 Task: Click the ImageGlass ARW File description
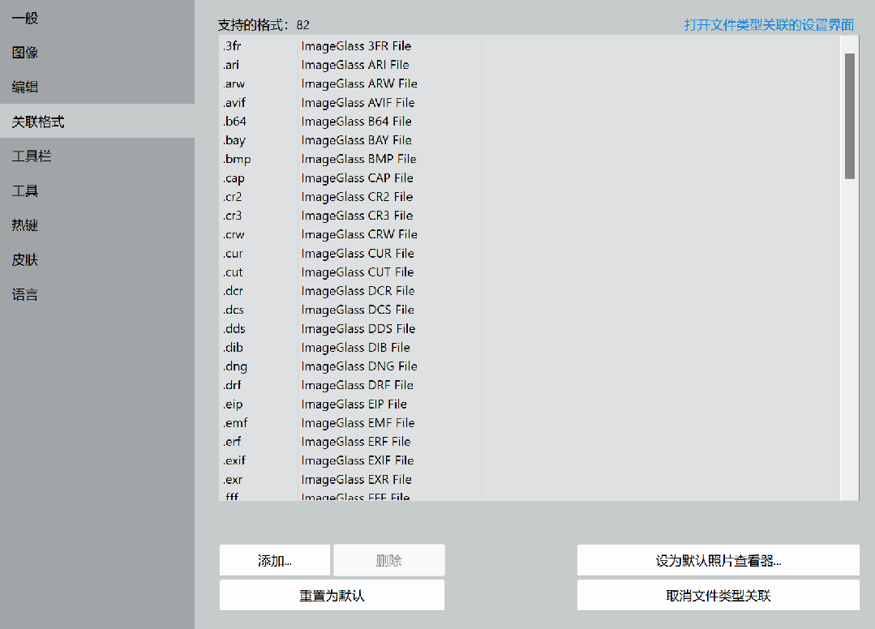tap(359, 83)
